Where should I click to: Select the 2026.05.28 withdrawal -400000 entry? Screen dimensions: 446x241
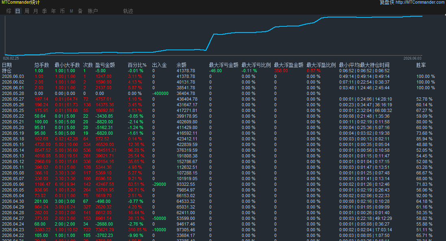coord(160,93)
